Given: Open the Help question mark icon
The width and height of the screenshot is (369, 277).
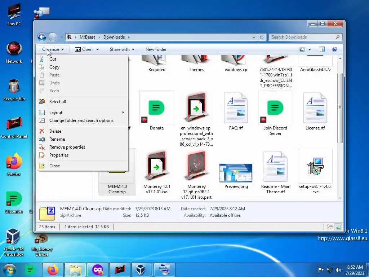Looking at the screenshot, I should point(335,49).
